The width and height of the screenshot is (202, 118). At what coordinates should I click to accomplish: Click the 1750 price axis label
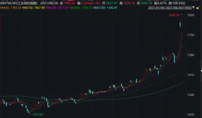(191, 35)
